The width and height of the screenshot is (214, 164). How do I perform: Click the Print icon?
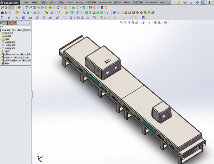pyautogui.click(x=191, y=2)
